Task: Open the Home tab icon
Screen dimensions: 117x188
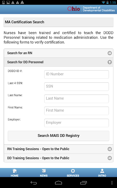Action: point(15,171)
